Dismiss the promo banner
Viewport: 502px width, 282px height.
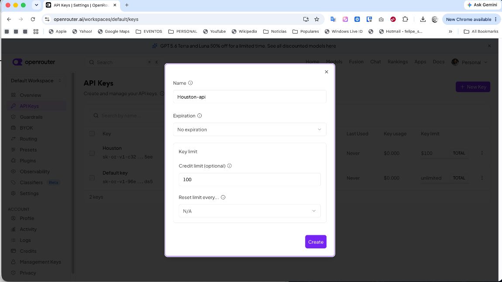click(489, 46)
